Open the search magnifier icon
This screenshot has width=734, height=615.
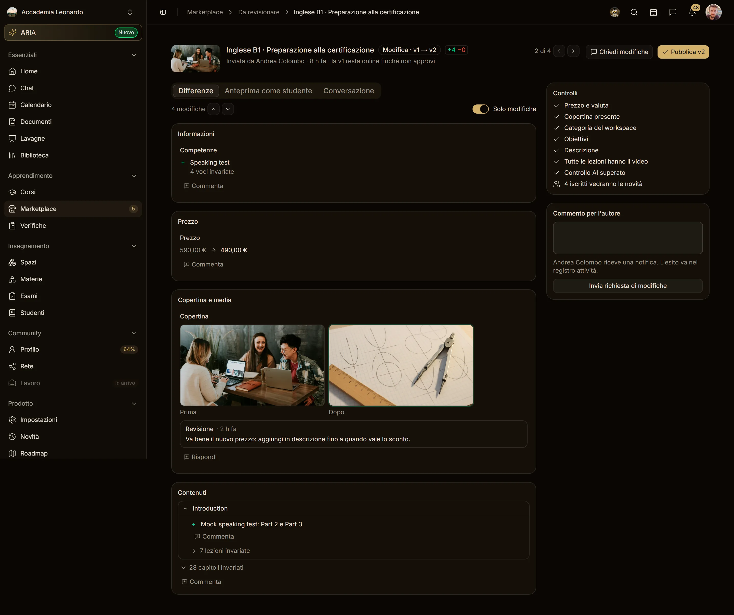click(x=634, y=12)
